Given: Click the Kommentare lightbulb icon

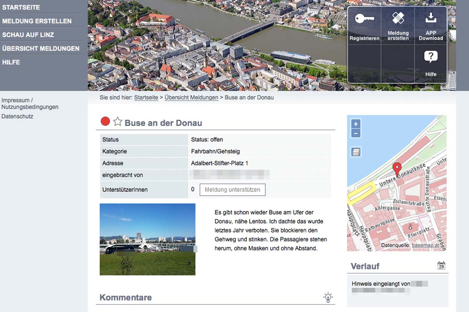Looking at the screenshot, I should [x=328, y=297].
